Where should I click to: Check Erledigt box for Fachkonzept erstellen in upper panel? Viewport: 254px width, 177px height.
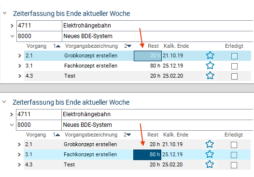[234, 66]
